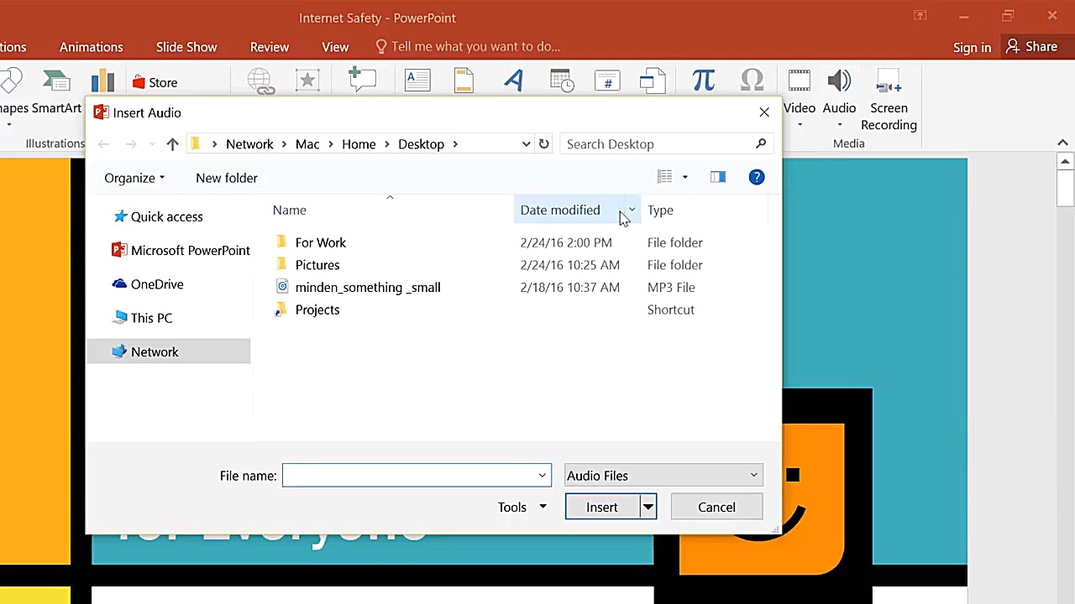Go back using the dialog's Back arrow
Screen dimensions: 1075x604
tap(103, 144)
